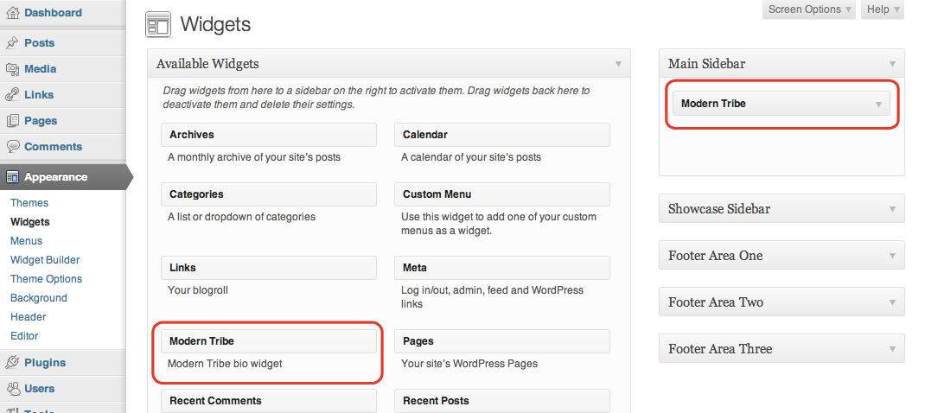The image size is (925, 413).
Task: Expand the Modern Tribe widget in Main Sidebar
Action: click(878, 104)
